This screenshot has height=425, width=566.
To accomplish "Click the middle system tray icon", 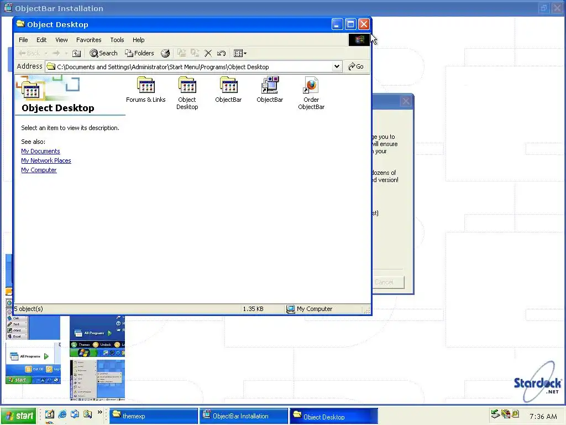I will click(506, 414).
